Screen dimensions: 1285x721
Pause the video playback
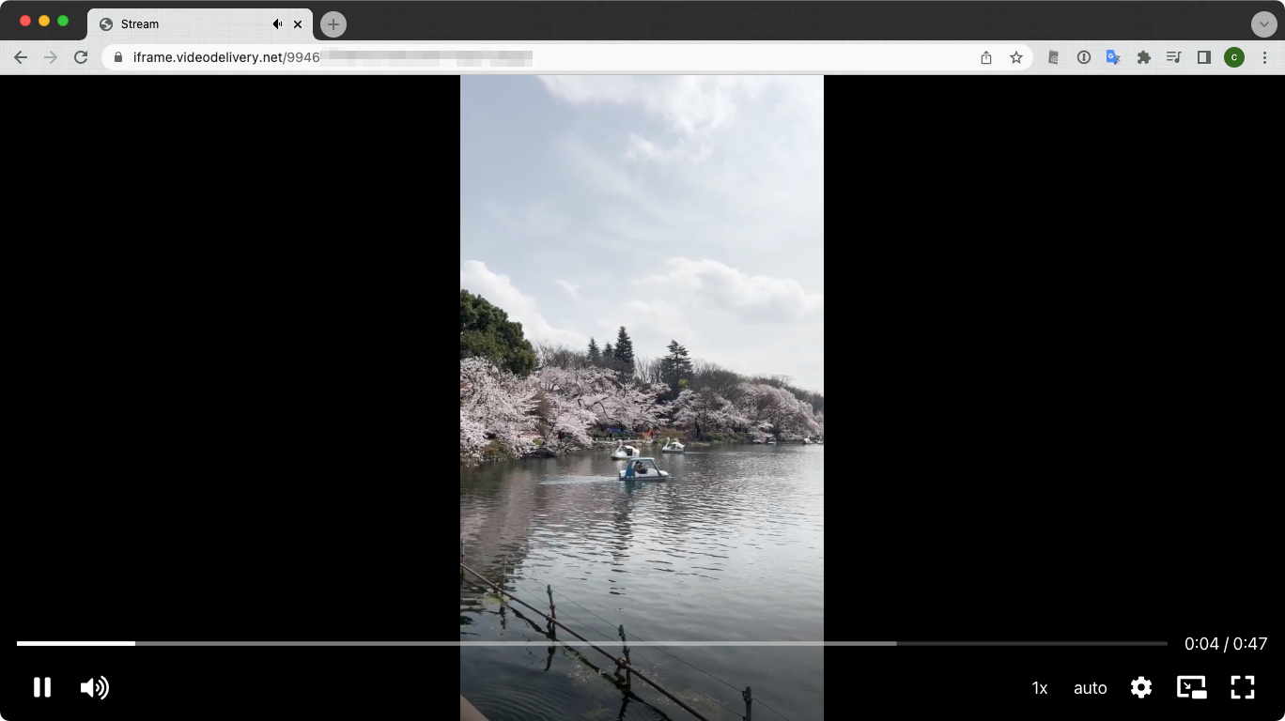point(42,687)
